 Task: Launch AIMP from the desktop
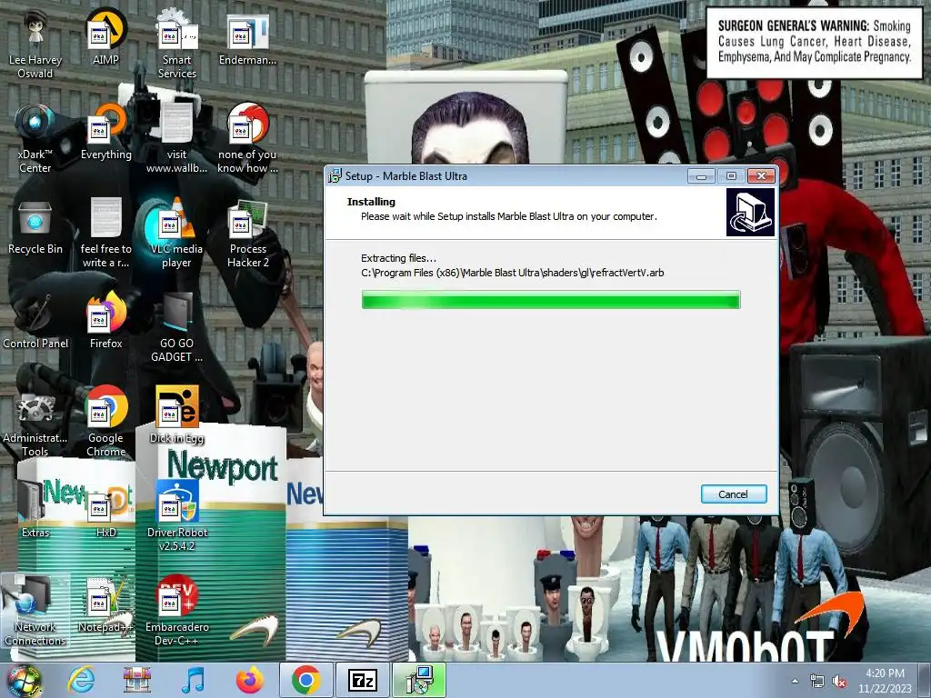(105, 36)
